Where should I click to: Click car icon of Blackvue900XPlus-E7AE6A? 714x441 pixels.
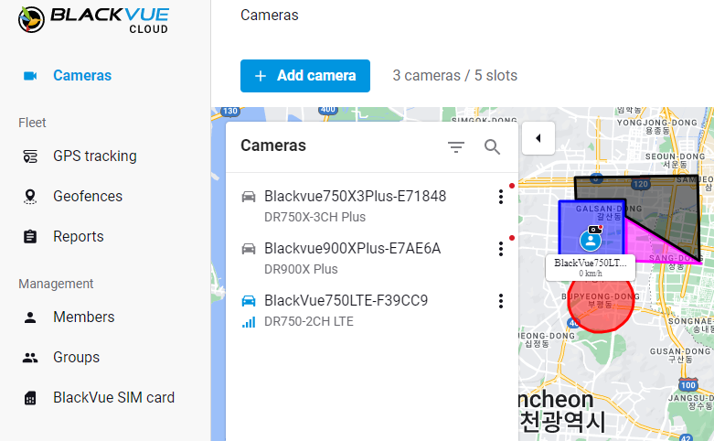[x=249, y=249]
